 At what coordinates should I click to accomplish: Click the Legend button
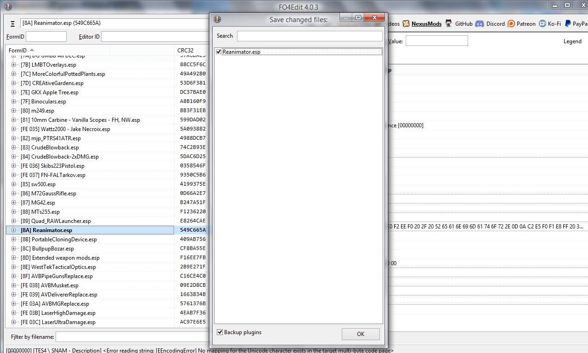(x=572, y=41)
